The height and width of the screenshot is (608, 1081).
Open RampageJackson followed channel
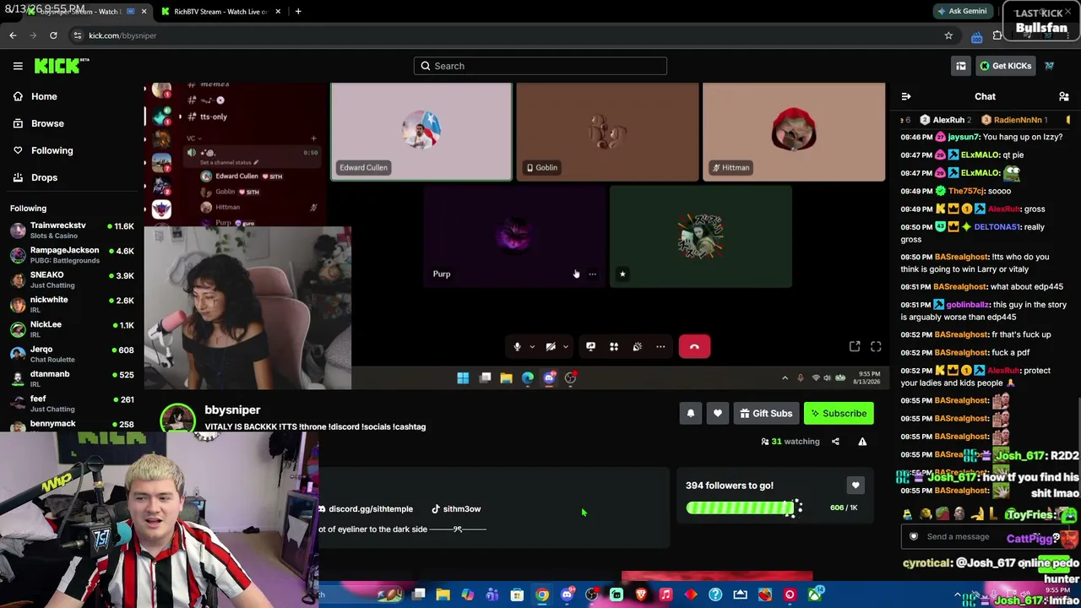coord(72,254)
